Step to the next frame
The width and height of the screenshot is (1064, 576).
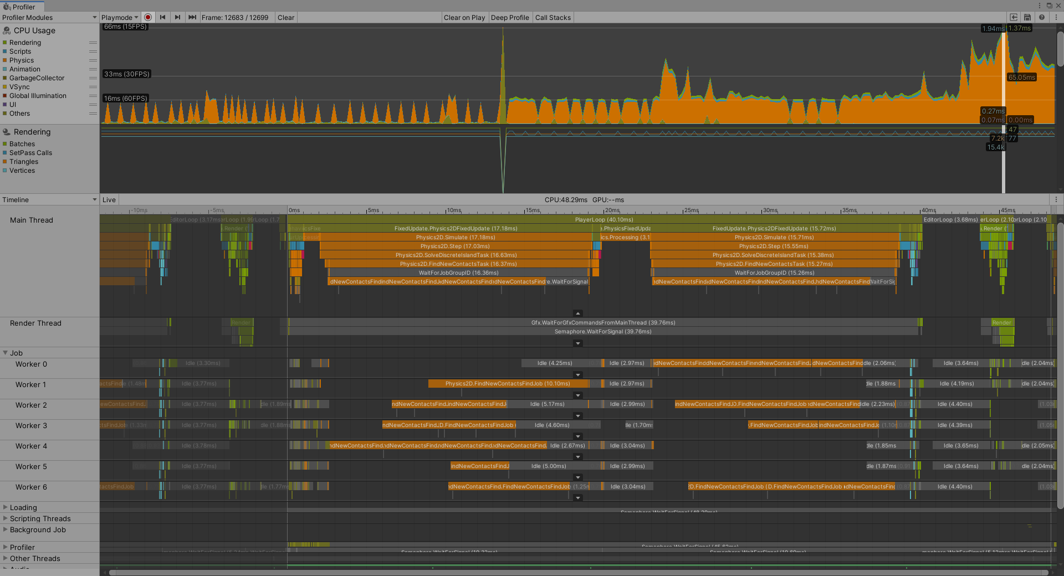point(177,17)
